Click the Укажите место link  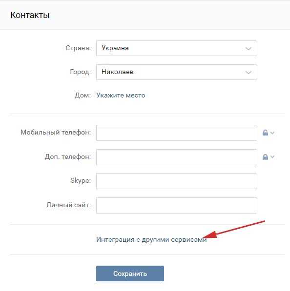click(121, 95)
